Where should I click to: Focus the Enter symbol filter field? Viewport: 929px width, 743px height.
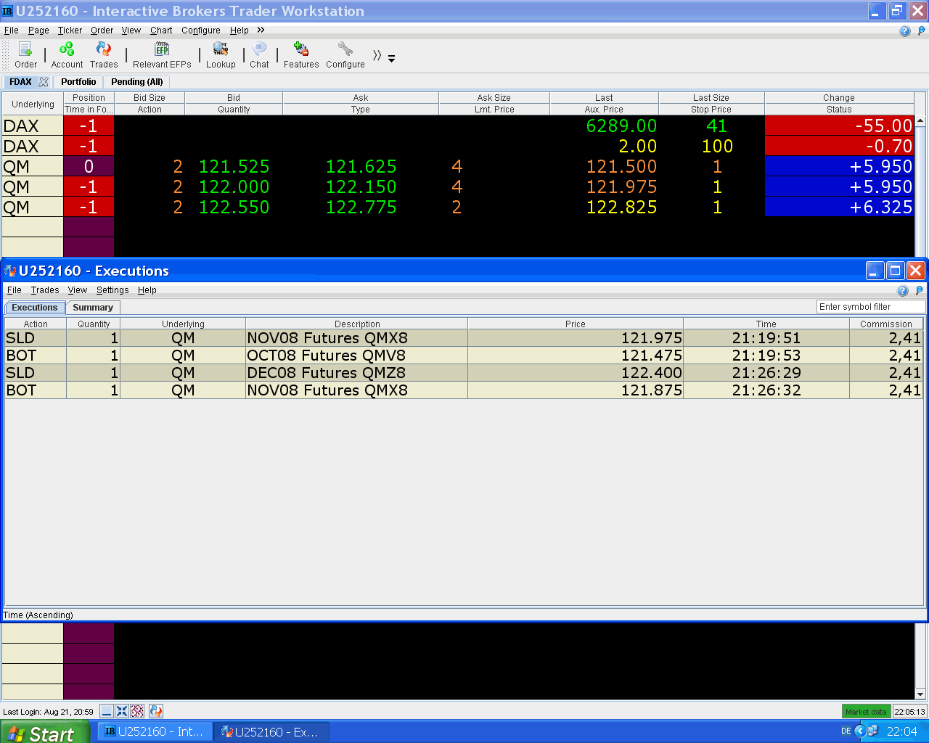[x=870, y=307]
